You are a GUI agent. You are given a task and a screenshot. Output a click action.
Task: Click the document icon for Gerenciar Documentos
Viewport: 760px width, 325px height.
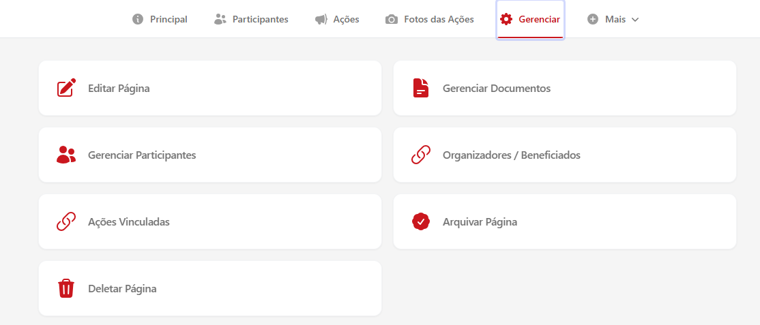(421, 88)
